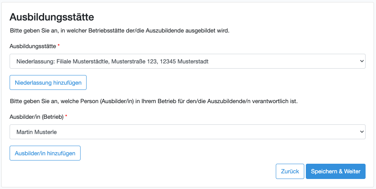Viewport: 376px width, 189px height.
Task: Click the red asterisk beside Ausbilder/in (Betrieb)
Action: click(66, 116)
